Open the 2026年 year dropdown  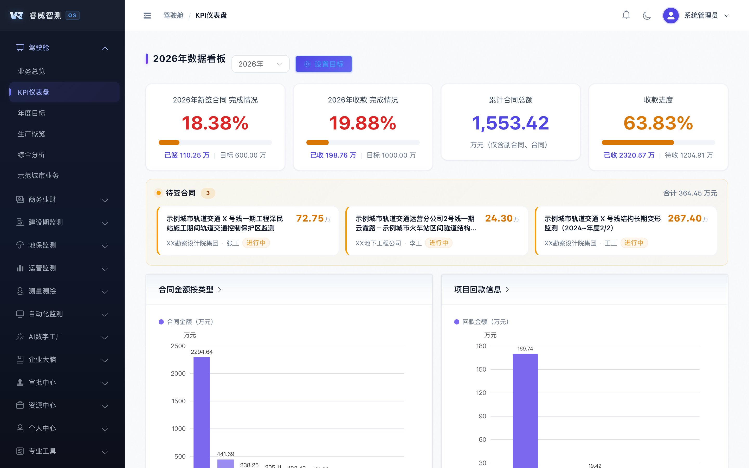tap(260, 64)
